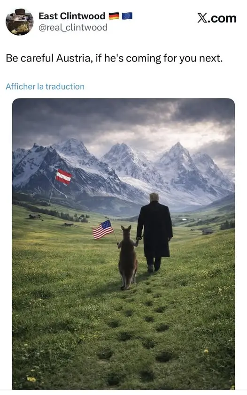Viewport: 247px width, 395px height.
Task: Click Afficher la traduction to translate the post
Action: (x=45, y=86)
